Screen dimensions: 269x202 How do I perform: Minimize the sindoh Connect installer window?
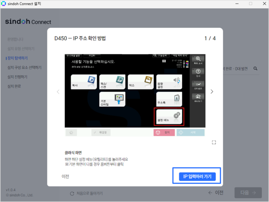237,4
